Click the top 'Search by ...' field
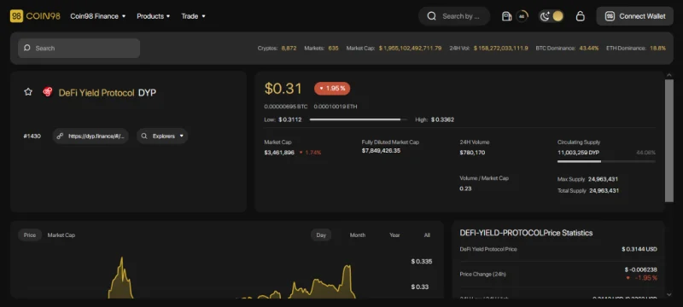This screenshot has width=683, height=307. [x=454, y=16]
